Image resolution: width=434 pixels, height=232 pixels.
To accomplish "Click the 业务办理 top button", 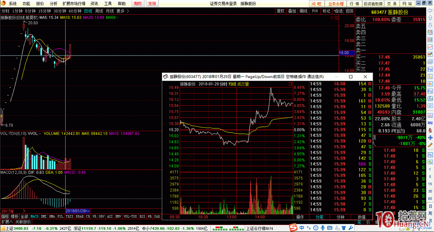I will point(336,4).
